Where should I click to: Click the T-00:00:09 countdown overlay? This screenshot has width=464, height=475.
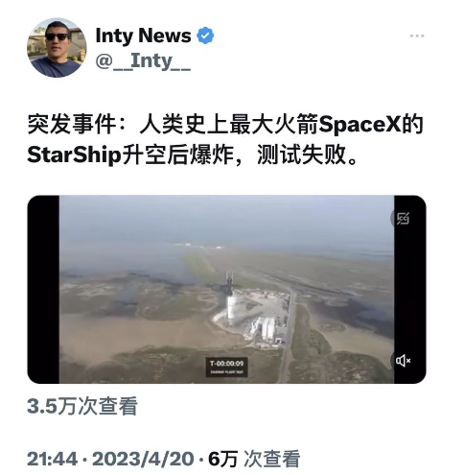click(x=226, y=367)
